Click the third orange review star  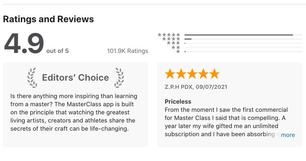tap(192, 74)
